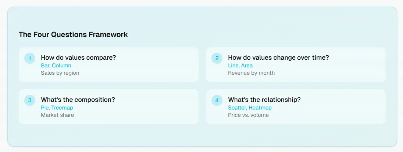403x152 pixels.
Task: Click 'Market share' example text
Action: (x=57, y=115)
